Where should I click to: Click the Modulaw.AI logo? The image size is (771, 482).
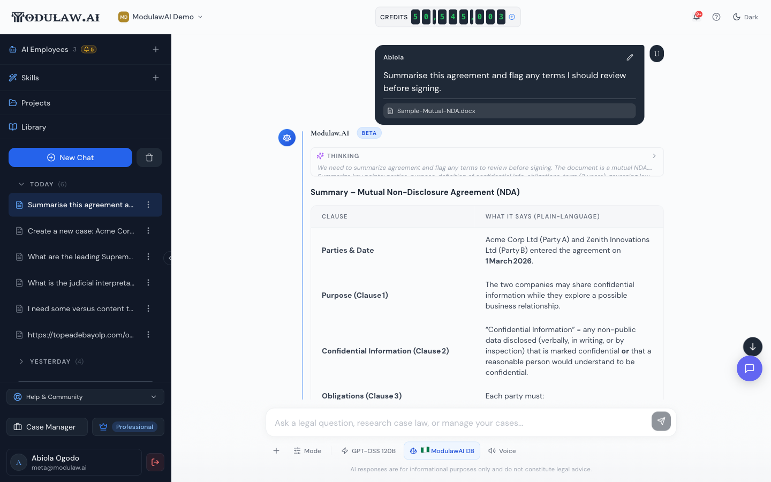(56, 17)
